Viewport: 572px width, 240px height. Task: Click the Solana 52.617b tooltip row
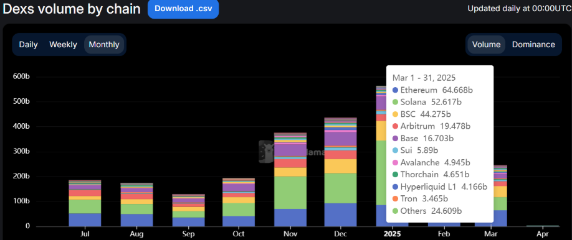(427, 102)
